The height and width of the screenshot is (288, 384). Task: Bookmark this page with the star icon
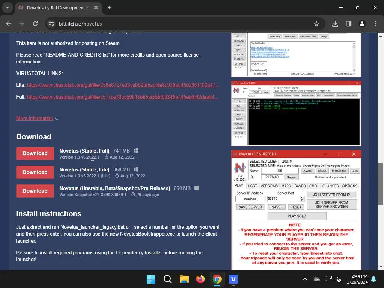[316, 24]
